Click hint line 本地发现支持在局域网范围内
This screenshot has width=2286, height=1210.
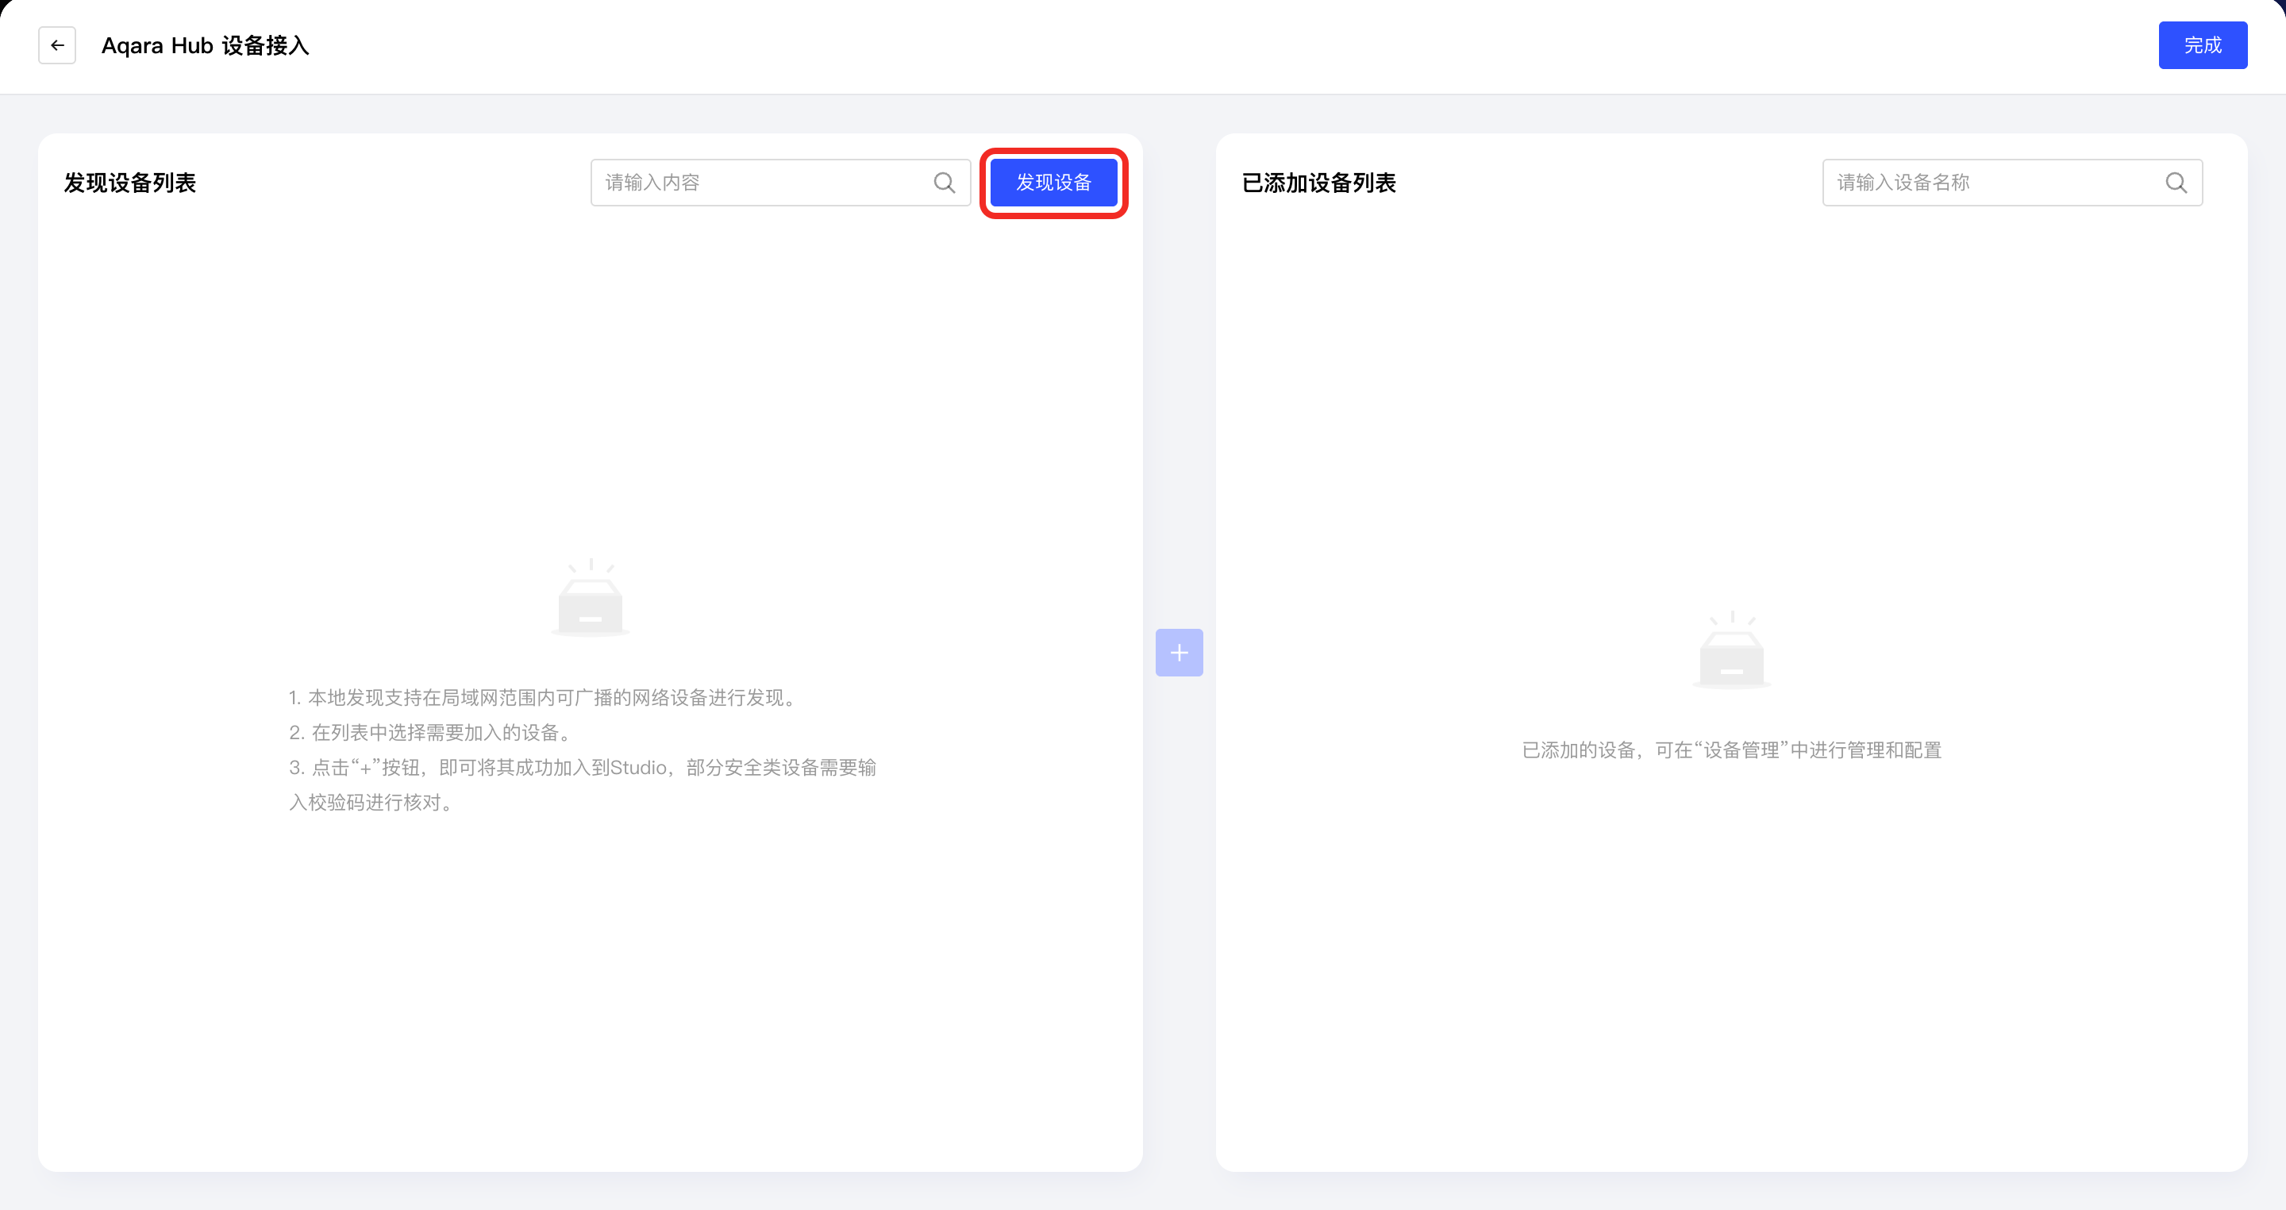(x=544, y=698)
